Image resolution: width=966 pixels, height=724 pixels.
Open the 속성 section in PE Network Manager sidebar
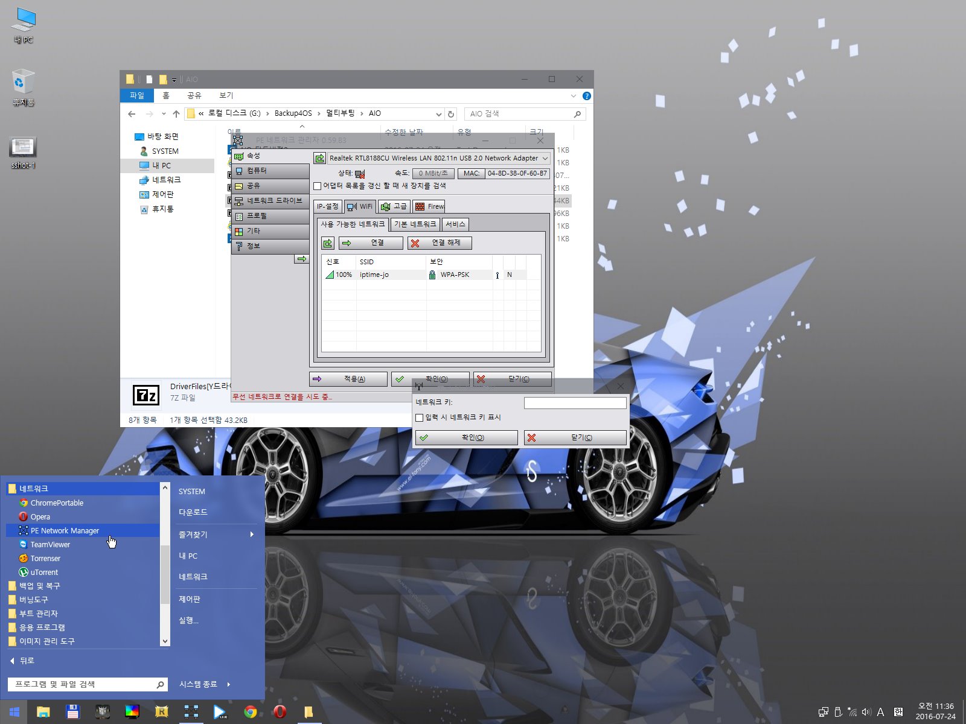270,156
